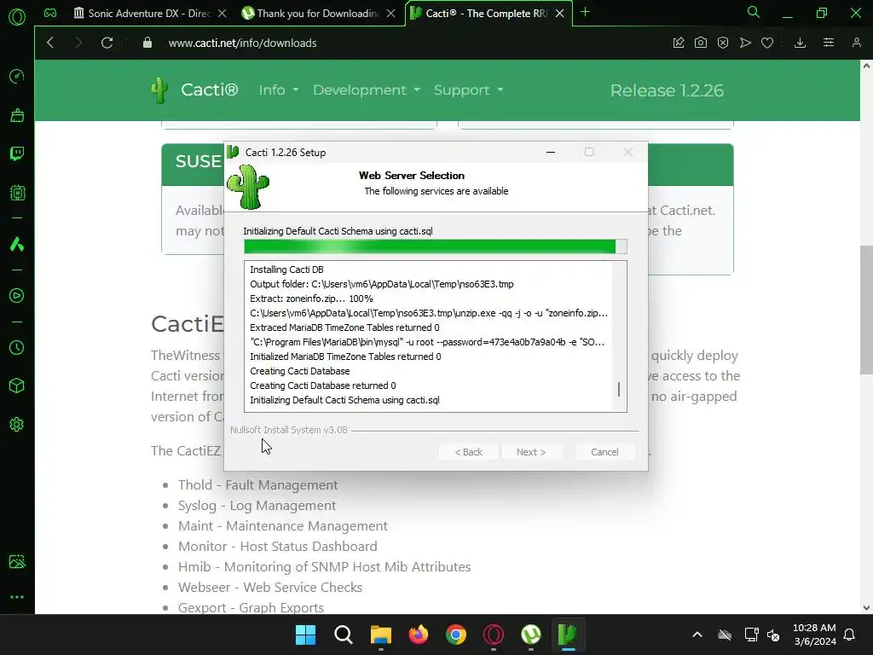Click the installer progress bar

(x=436, y=246)
